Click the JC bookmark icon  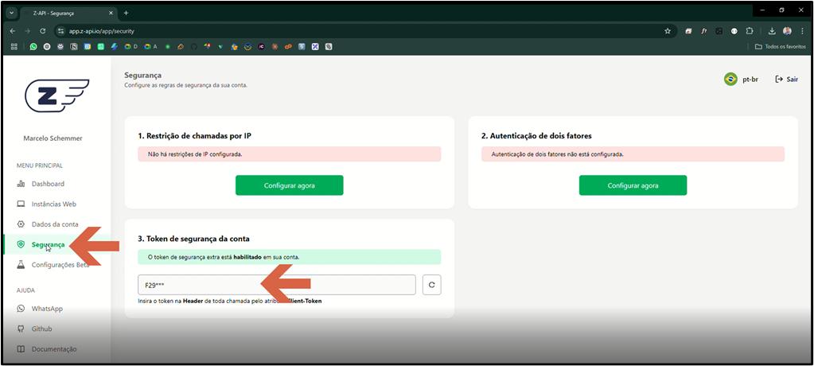click(261, 47)
